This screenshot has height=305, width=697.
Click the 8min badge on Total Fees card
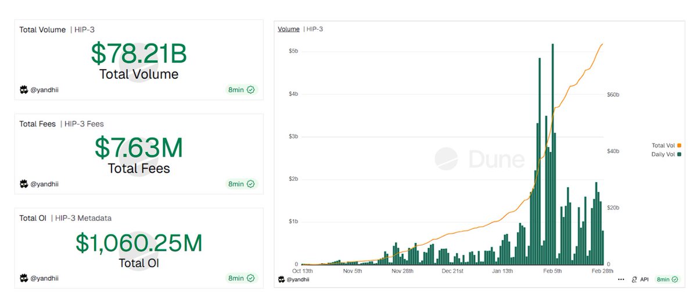click(241, 184)
